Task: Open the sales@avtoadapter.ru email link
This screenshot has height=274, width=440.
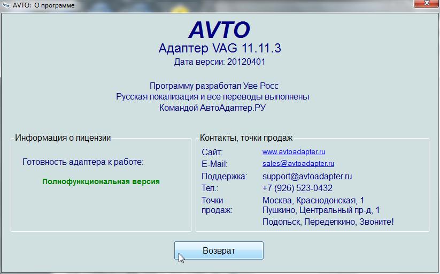Action: (298, 164)
